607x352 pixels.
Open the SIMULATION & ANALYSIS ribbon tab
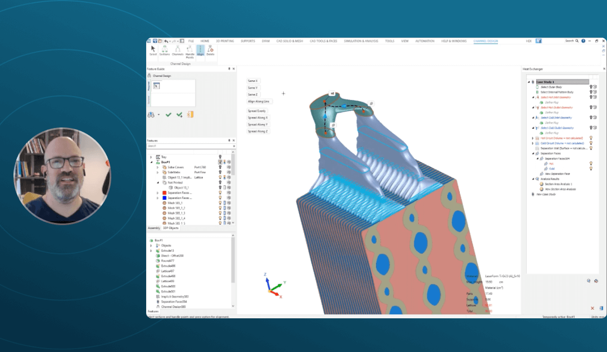pos(360,41)
